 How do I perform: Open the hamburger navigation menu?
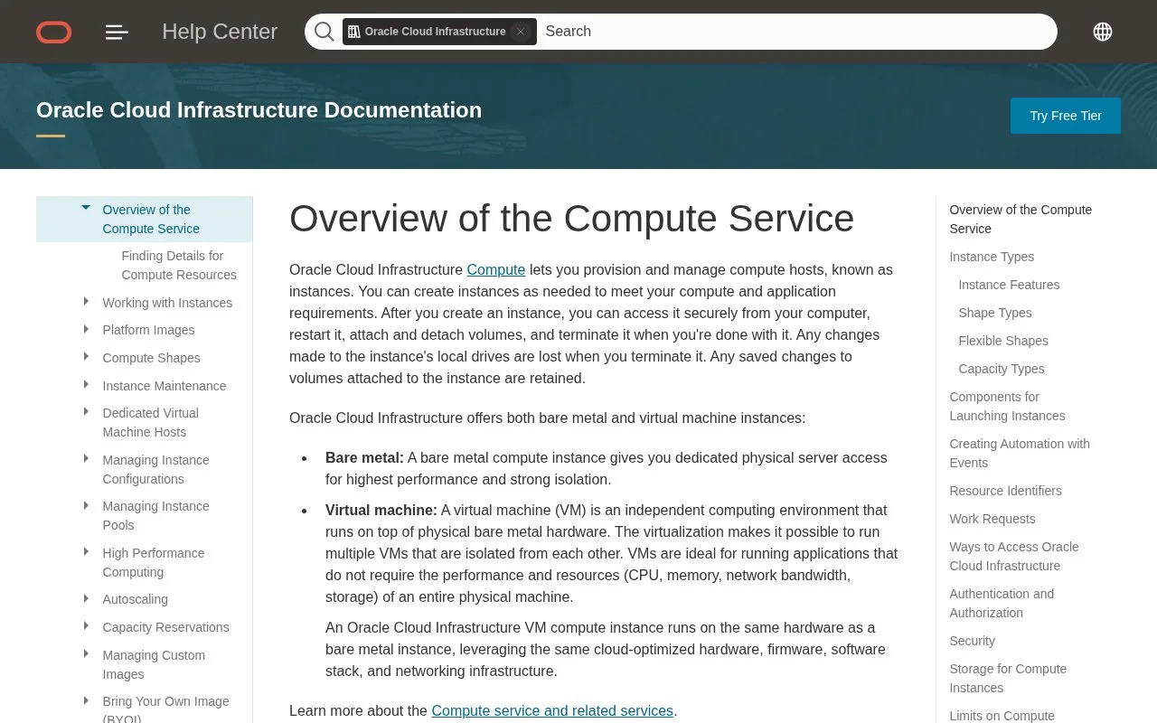click(x=117, y=32)
